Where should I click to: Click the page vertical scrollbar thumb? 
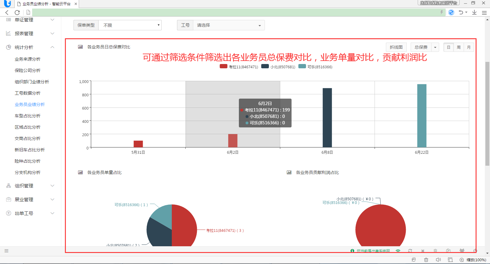point(487,114)
